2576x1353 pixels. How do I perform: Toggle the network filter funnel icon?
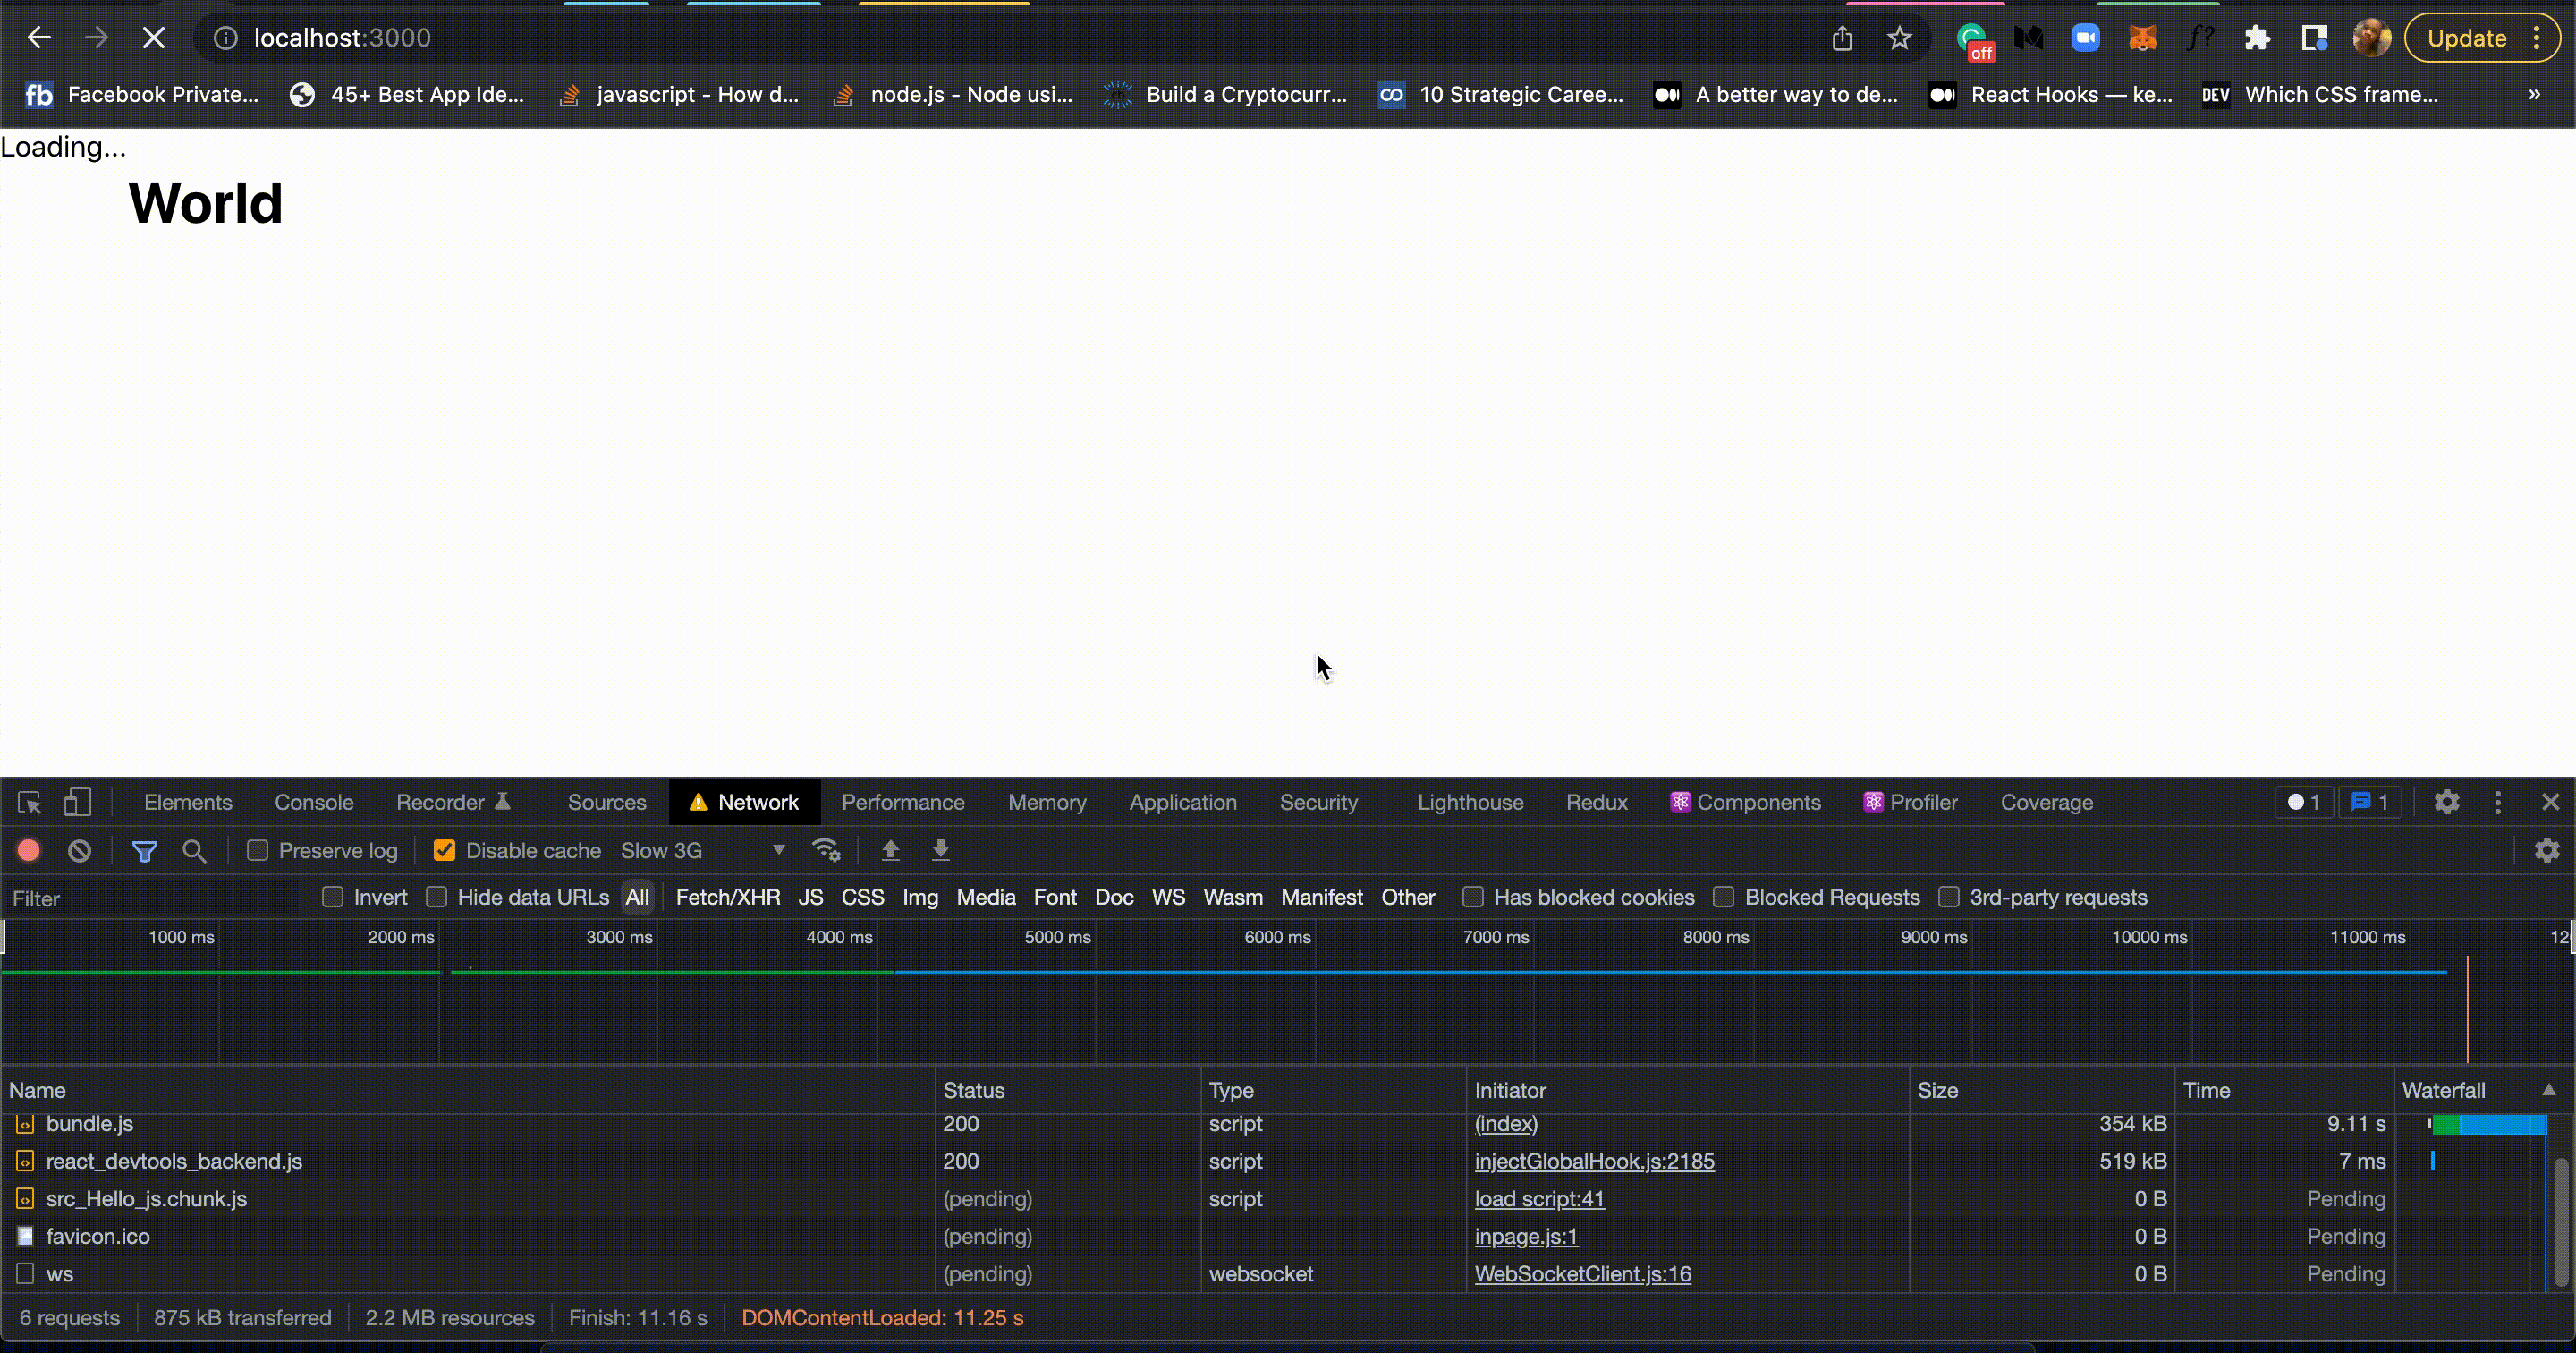pyautogui.click(x=144, y=851)
